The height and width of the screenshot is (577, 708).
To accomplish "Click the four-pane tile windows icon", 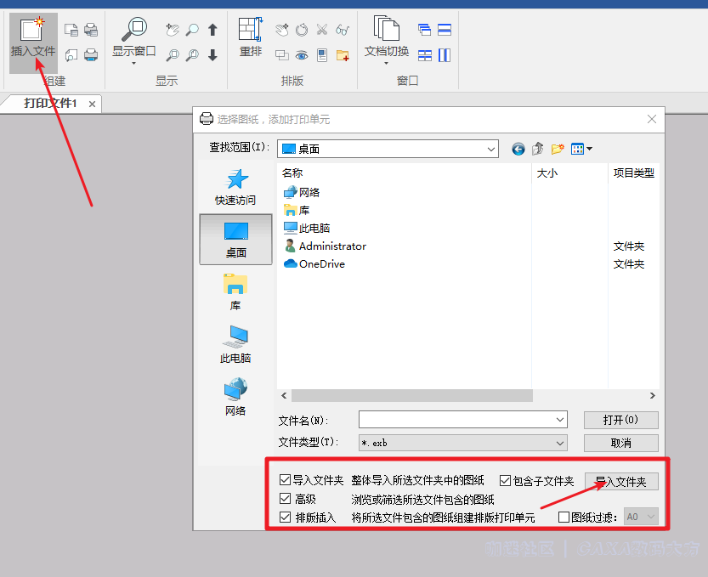I will (x=424, y=55).
